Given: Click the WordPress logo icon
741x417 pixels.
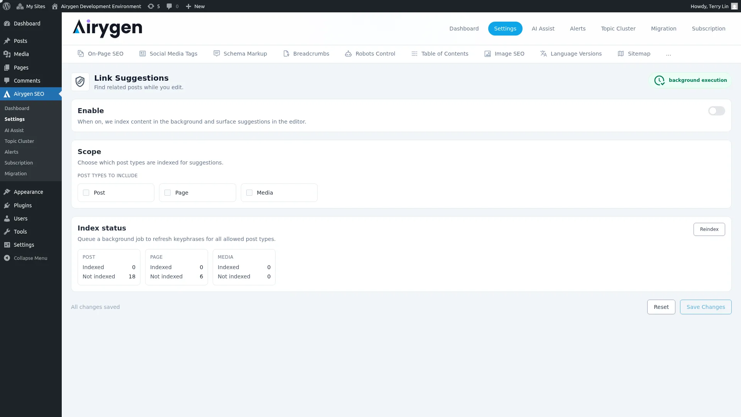Looking at the screenshot, I should click(x=7, y=6).
